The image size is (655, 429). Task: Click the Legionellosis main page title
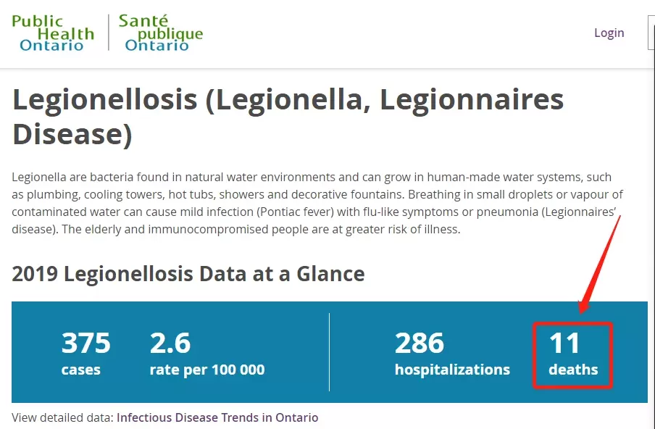coord(288,117)
